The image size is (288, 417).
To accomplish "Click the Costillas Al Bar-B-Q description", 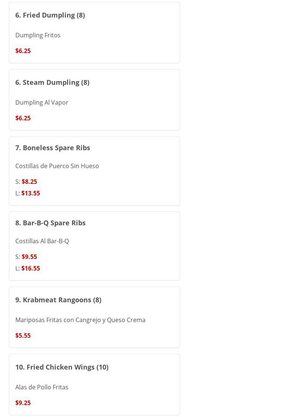I will (x=42, y=241).
